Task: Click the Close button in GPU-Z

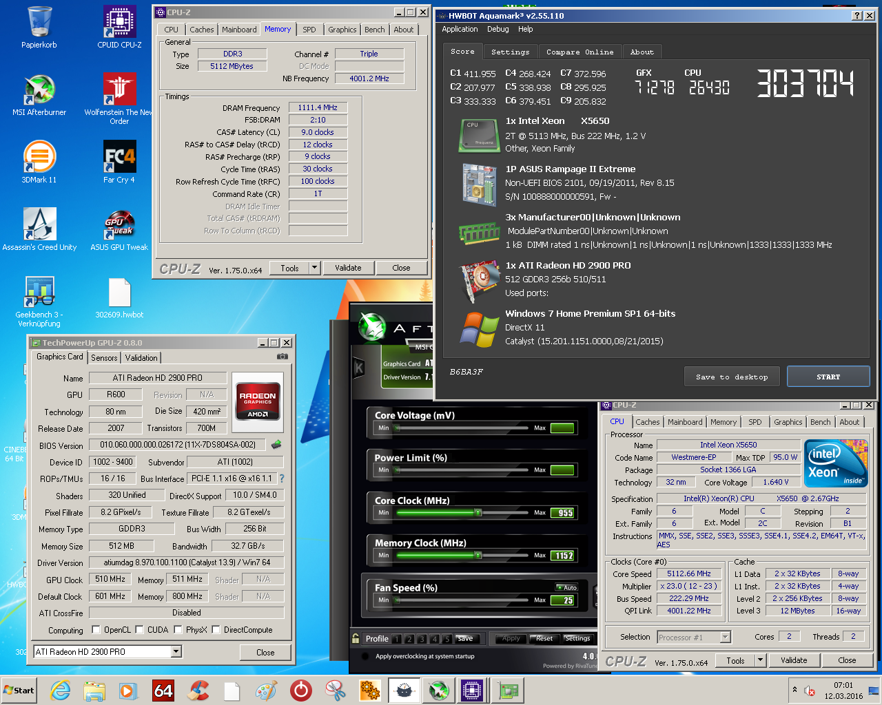Action: (x=265, y=652)
